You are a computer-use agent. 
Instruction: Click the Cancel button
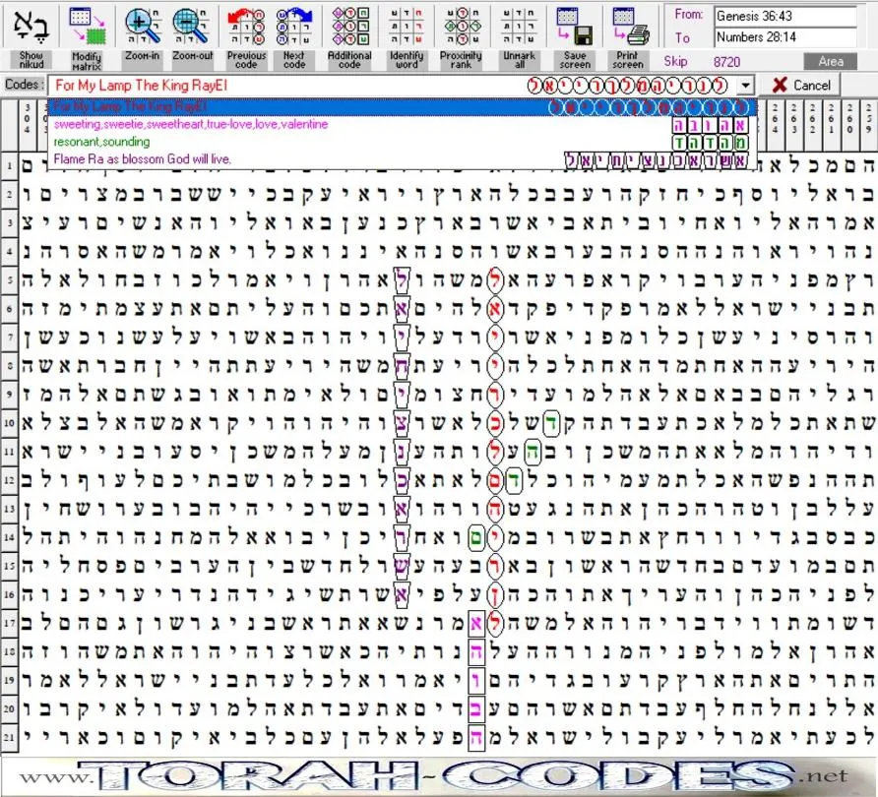point(801,85)
